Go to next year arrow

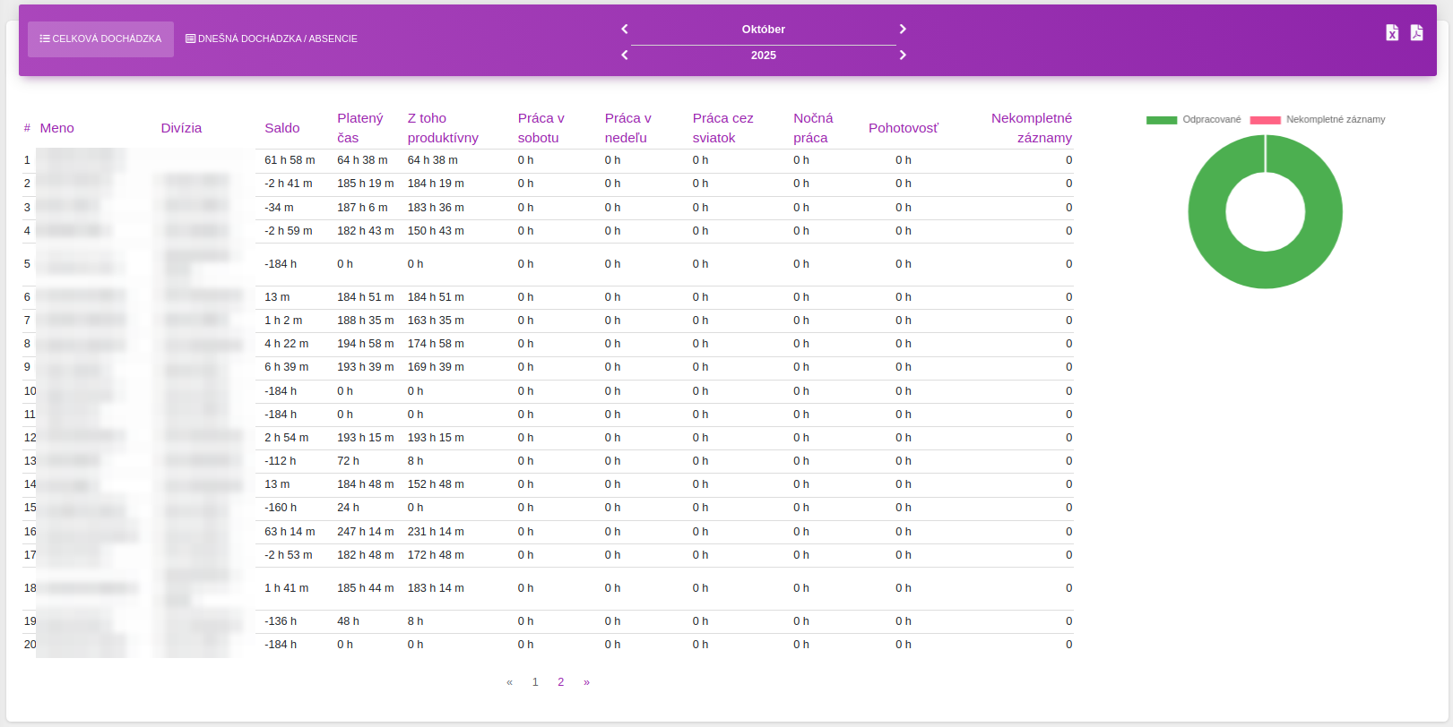[x=903, y=55]
